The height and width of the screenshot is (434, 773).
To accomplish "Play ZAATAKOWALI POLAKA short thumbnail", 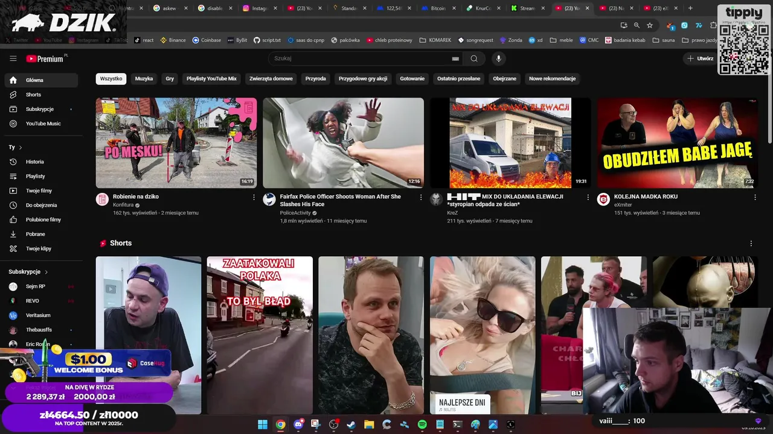I will [260, 335].
